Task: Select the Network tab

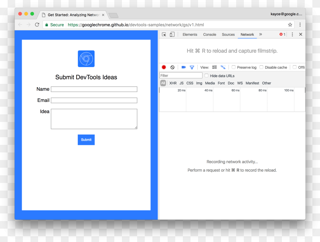Action: (247, 35)
